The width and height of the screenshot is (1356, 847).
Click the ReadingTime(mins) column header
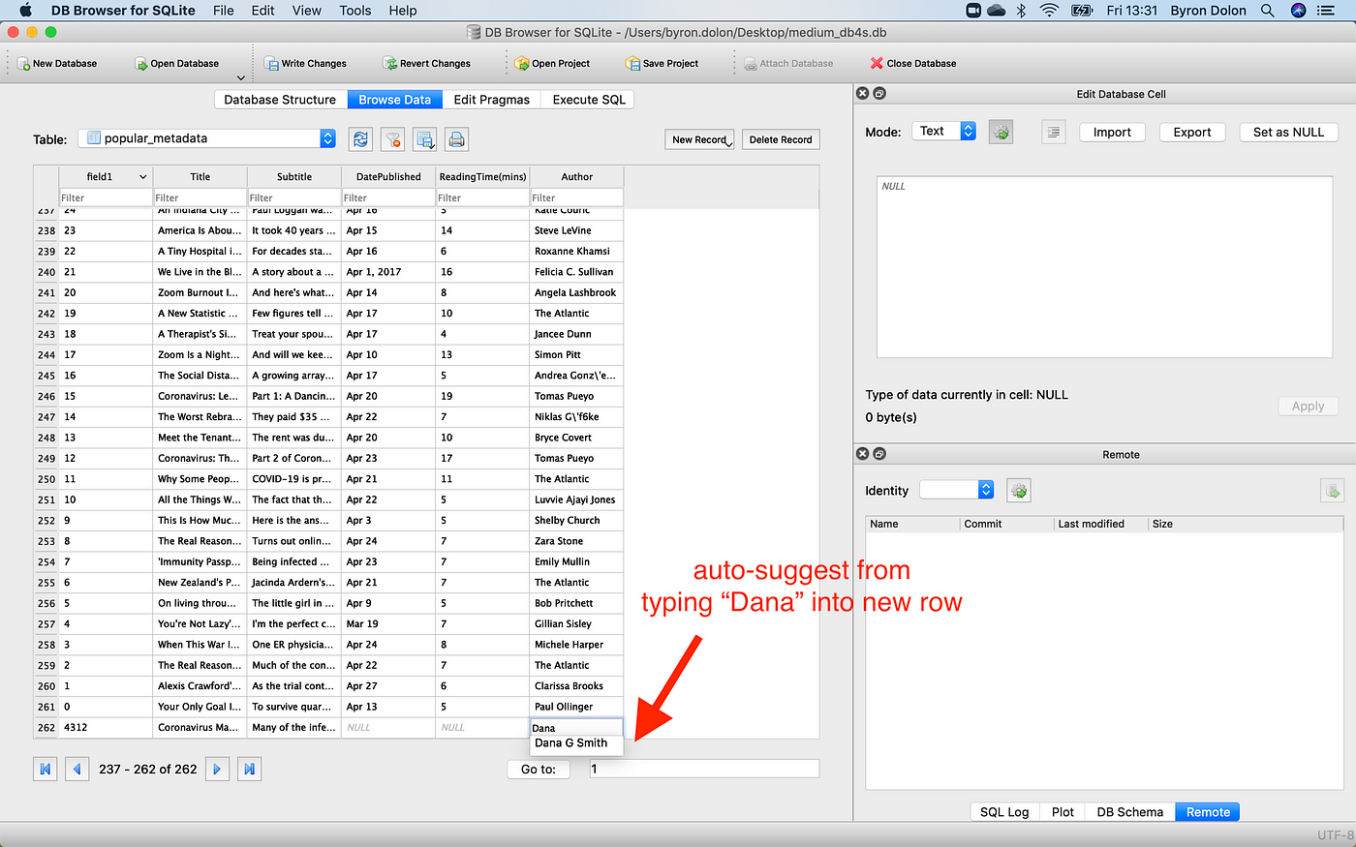(x=482, y=177)
